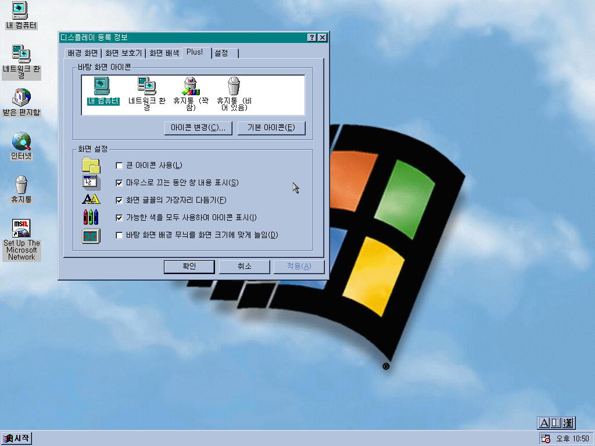Select 네트워크 환경 icon in the dialog list

147,93
